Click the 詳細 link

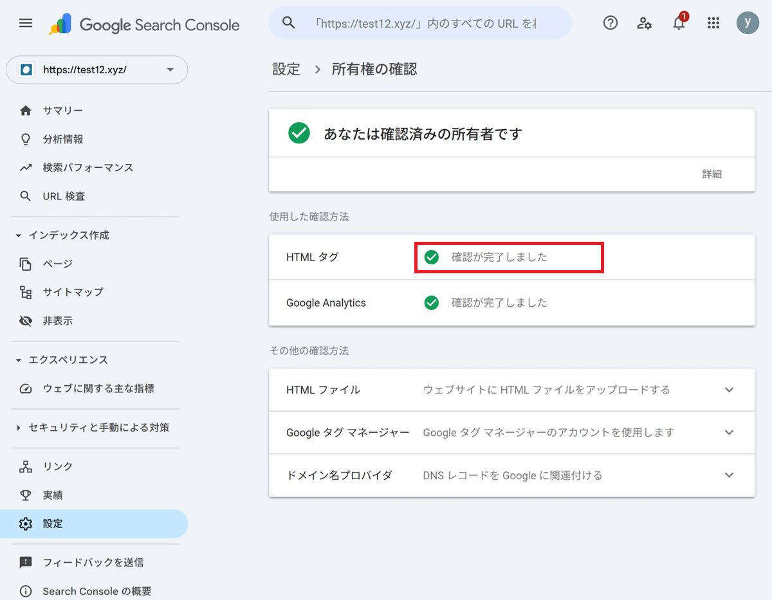click(712, 174)
